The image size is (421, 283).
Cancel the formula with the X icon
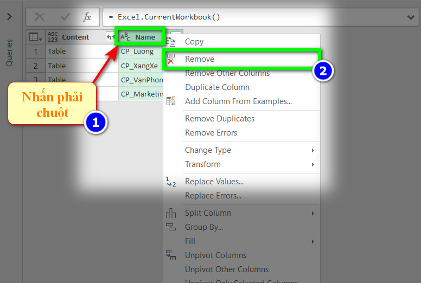tap(40, 17)
